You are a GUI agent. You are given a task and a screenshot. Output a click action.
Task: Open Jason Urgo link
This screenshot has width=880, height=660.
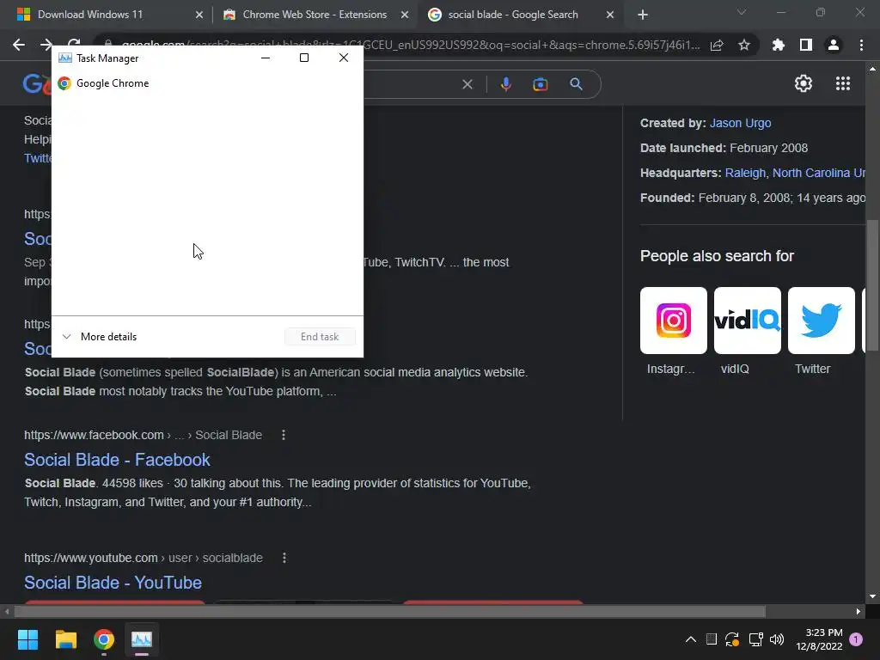pos(740,123)
